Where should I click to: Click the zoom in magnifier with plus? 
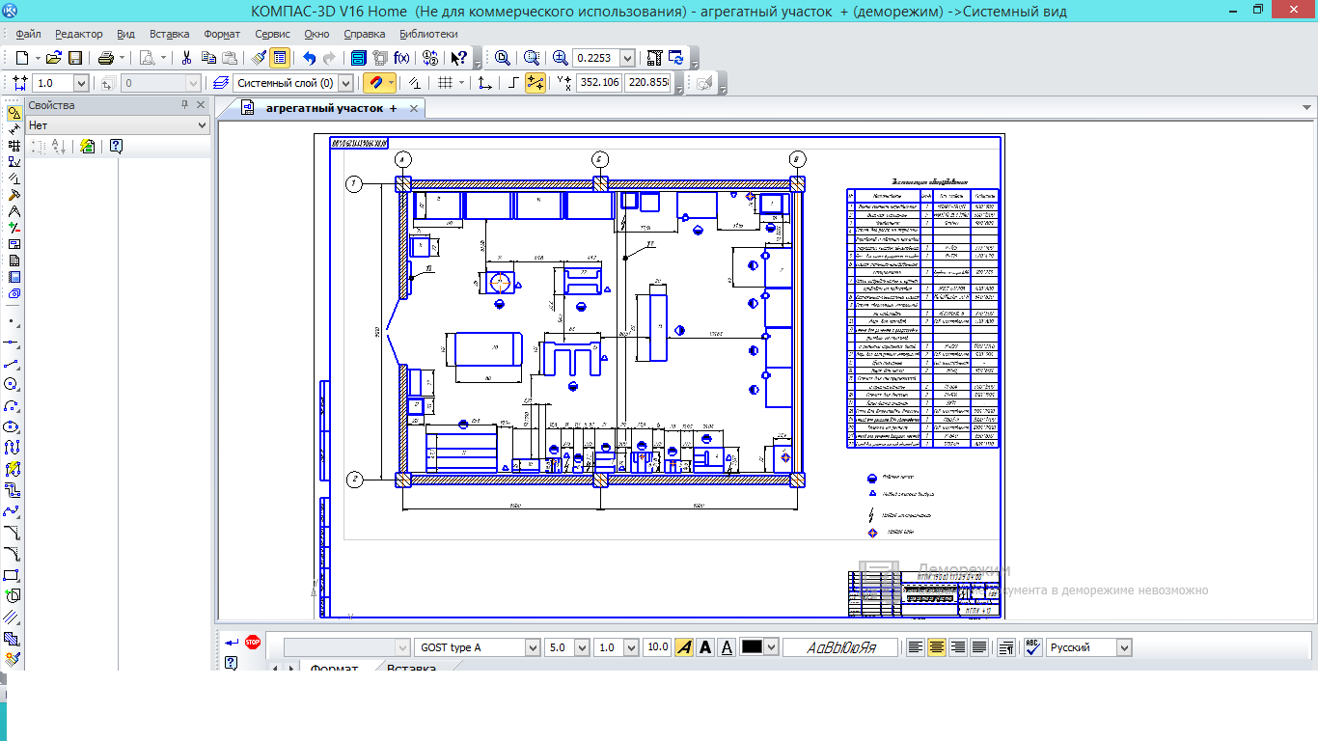561,58
